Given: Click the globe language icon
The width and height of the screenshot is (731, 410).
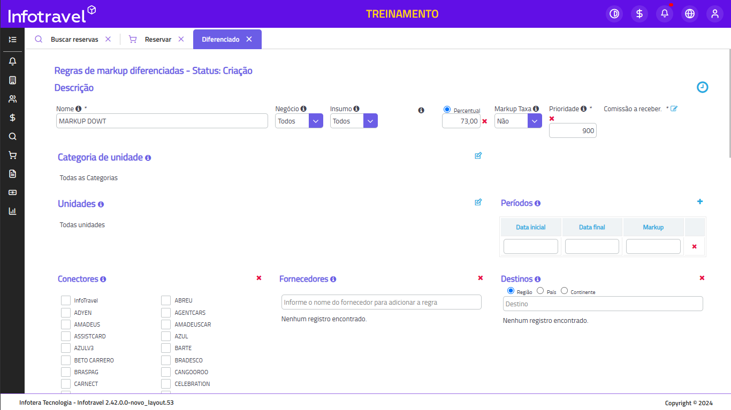Looking at the screenshot, I should 690,14.
